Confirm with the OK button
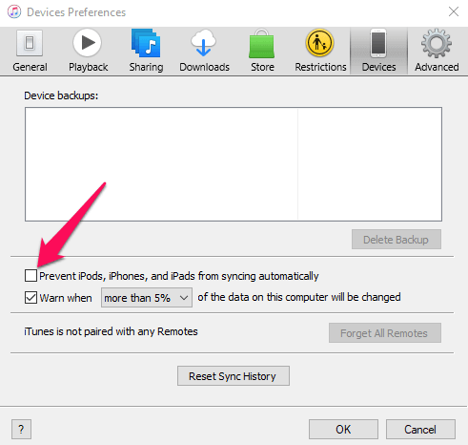 coord(343,429)
